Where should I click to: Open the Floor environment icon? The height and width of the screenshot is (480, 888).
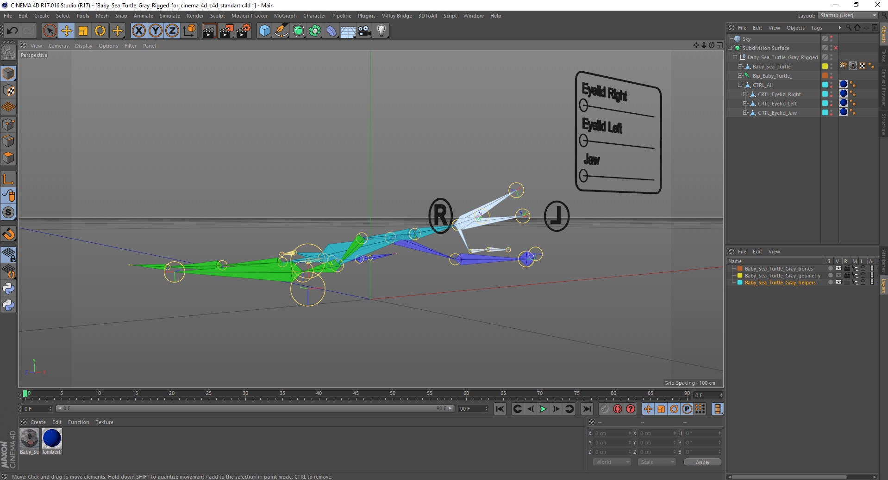(x=348, y=31)
